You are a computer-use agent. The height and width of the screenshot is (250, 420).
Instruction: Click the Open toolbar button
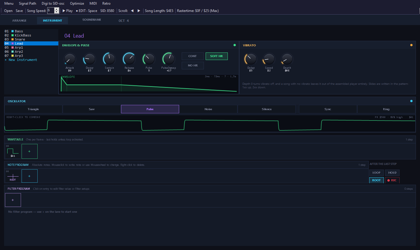pyautogui.click(x=8, y=11)
